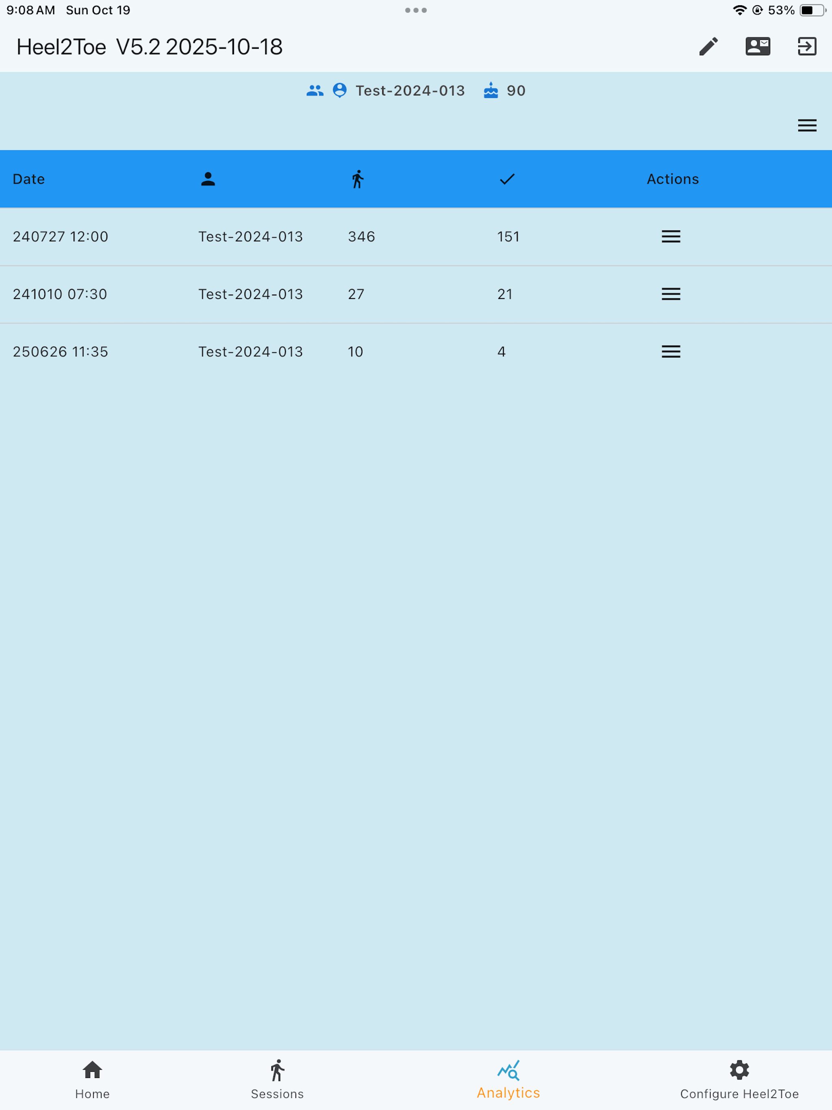Tap step count 10 in last row
This screenshot has width=832, height=1110.
click(x=355, y=352)
